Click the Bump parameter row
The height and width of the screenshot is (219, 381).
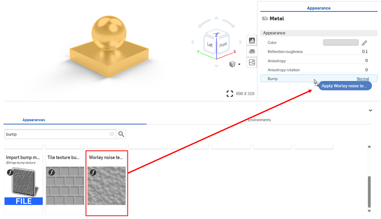coord(319,79)
